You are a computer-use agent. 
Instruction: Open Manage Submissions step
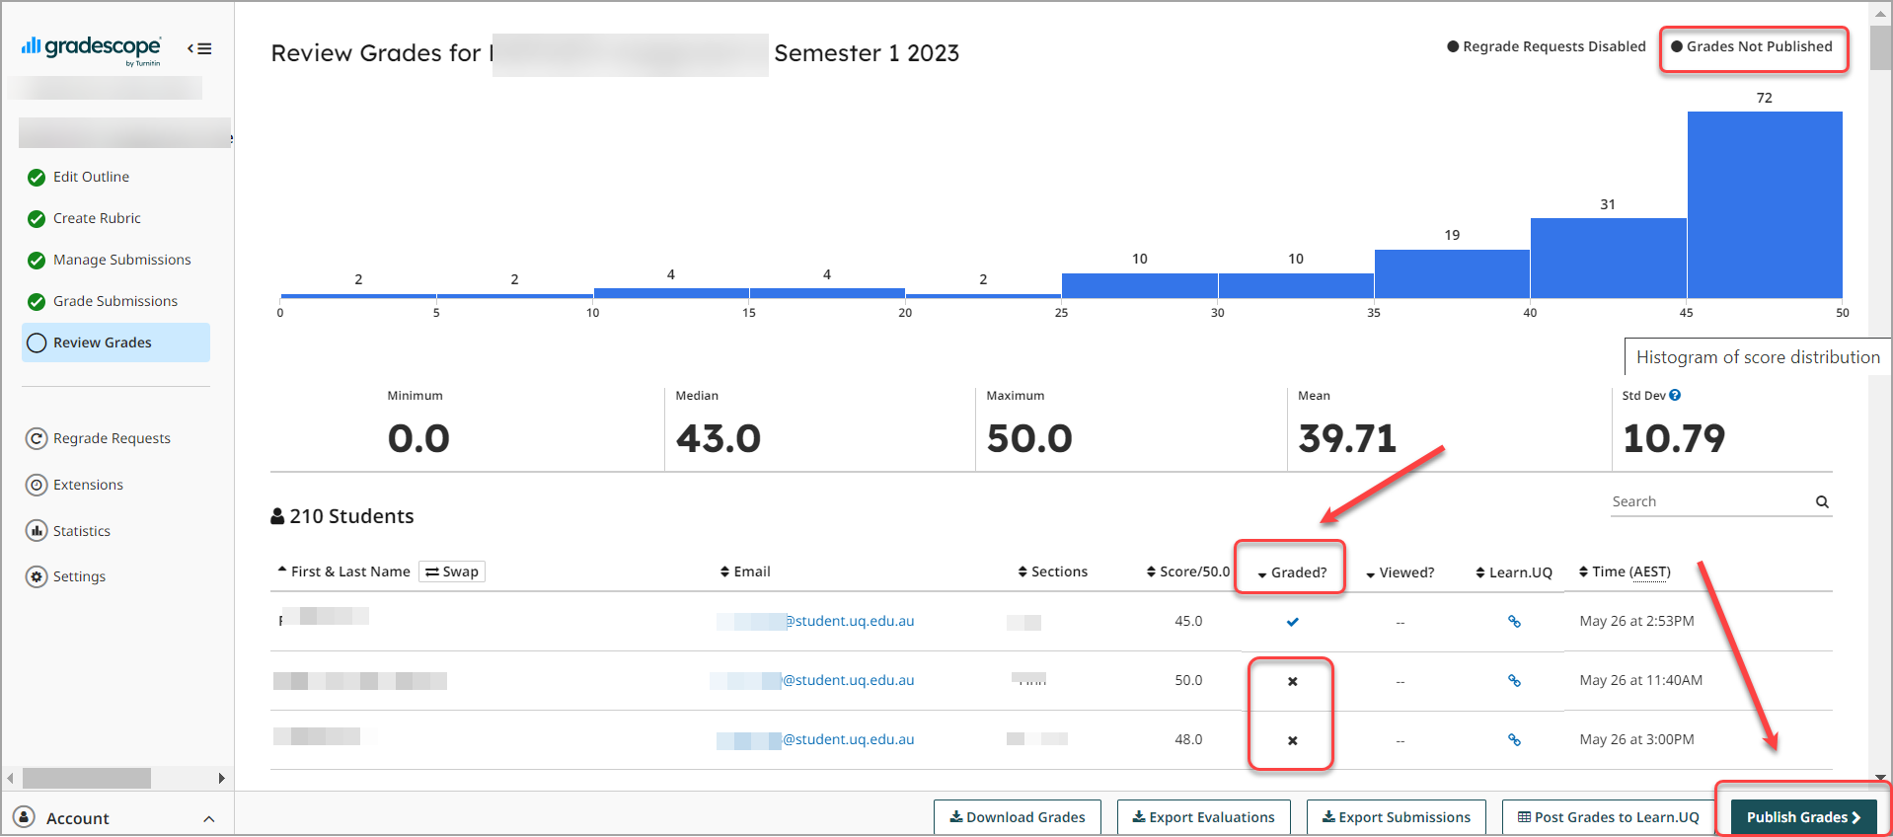(x=122, y=260)
